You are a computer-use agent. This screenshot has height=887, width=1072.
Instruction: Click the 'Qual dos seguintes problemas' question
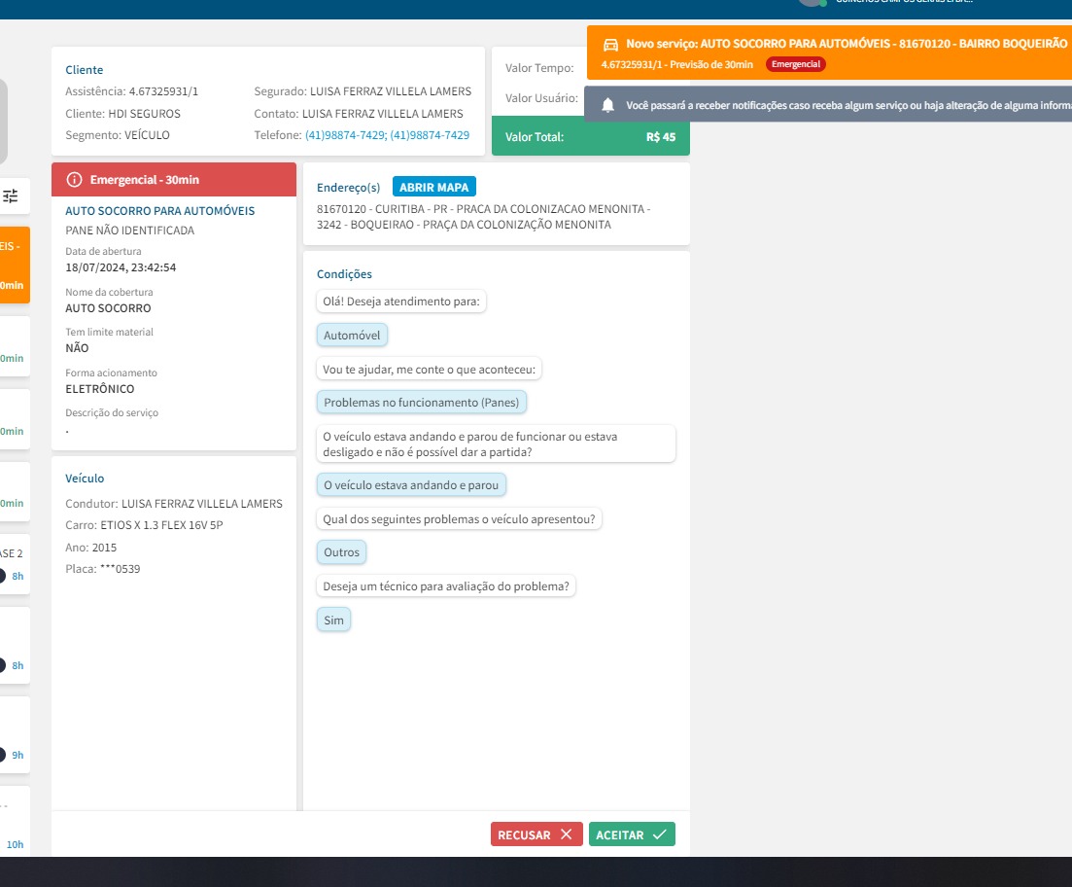pyautogui.click(x=459, y=519)
